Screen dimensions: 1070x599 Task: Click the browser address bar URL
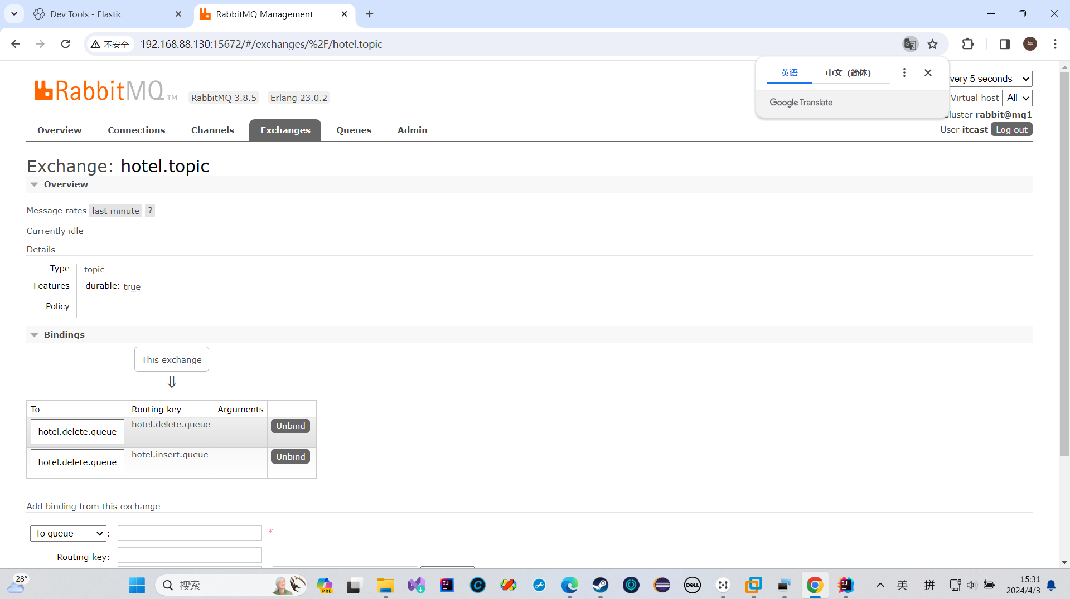[x=261, y=44]
